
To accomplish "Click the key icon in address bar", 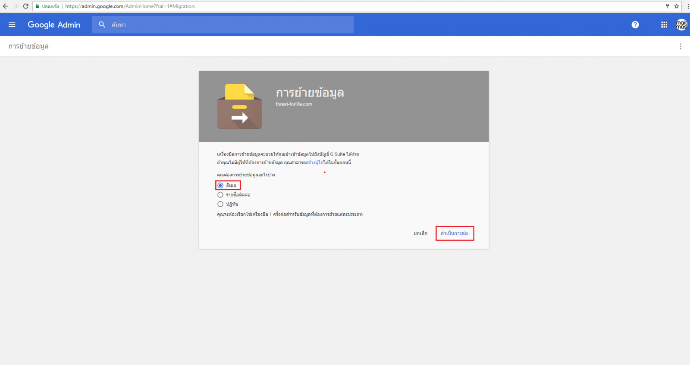I will point(667,6).
